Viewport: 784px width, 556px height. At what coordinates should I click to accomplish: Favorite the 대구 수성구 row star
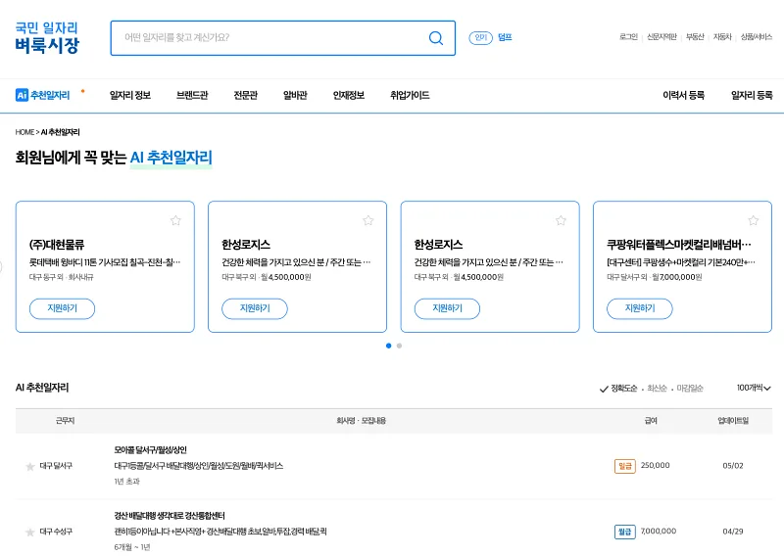coord(30,533)
